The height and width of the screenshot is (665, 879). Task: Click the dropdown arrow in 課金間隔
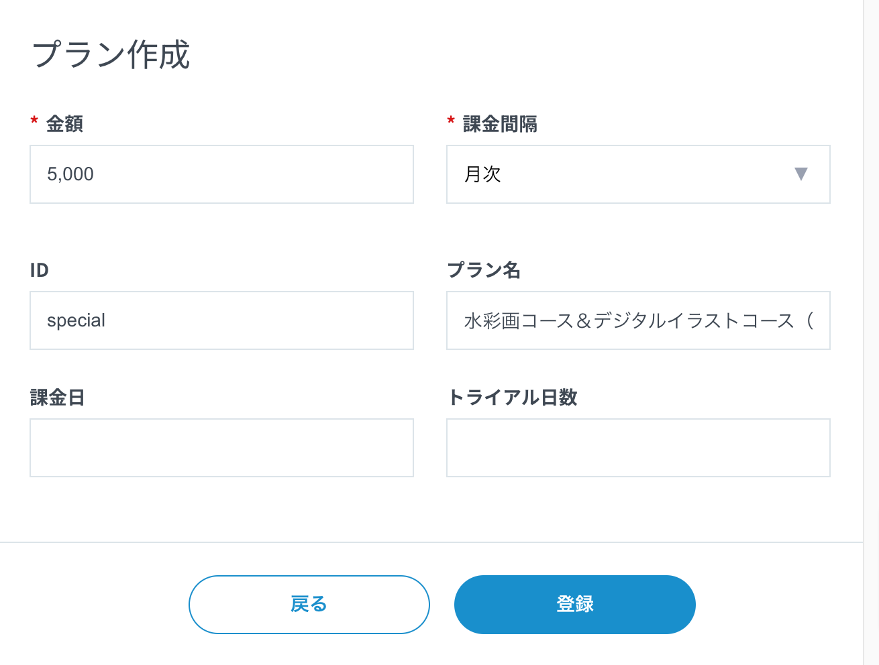pos(800,174)
